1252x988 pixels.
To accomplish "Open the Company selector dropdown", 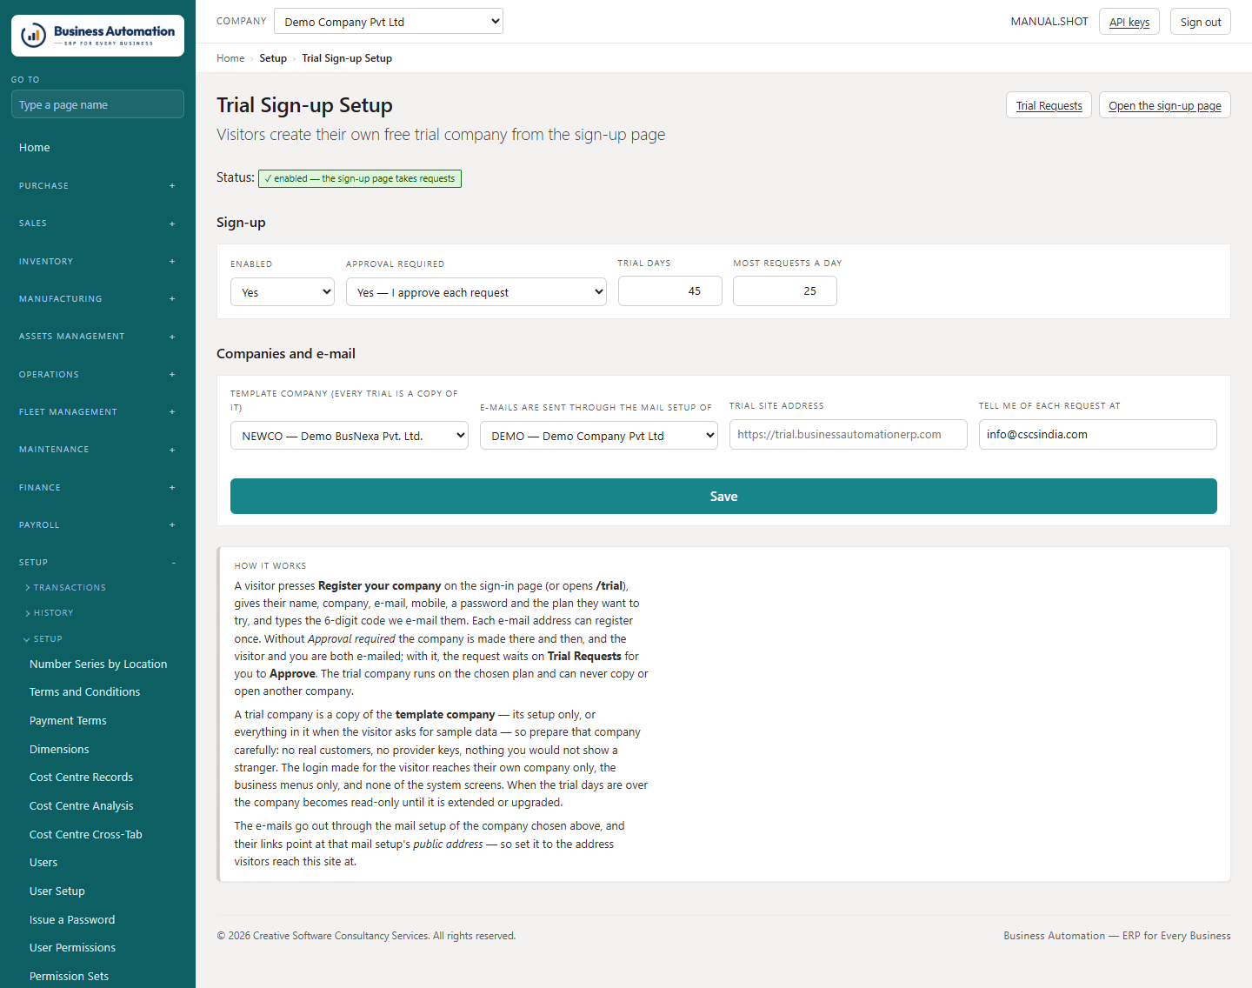I will tap(389, 21).
